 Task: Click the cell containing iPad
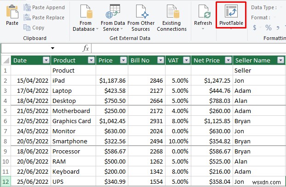click(x=73, y=80)
